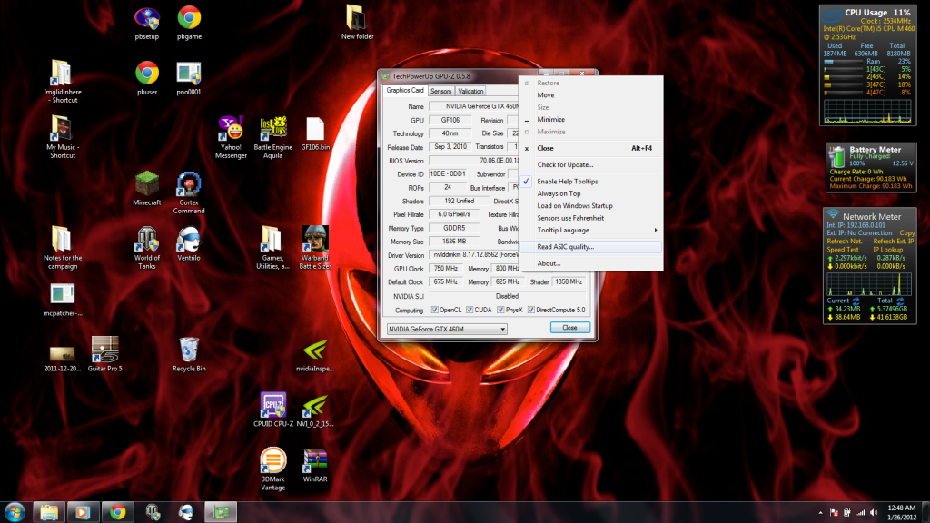Show hidden system tray icons
The image size is (930, 523).
click(820, 512)
